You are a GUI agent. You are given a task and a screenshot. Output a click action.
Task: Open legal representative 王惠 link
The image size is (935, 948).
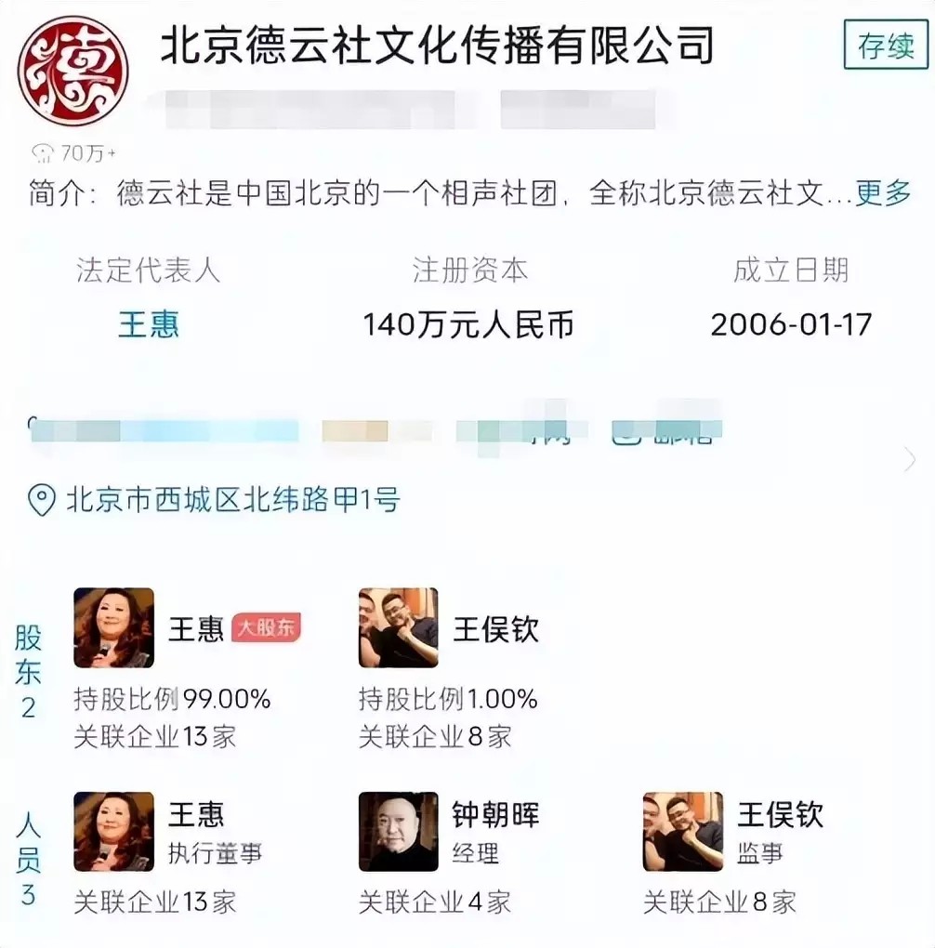[x=149, y=325]
